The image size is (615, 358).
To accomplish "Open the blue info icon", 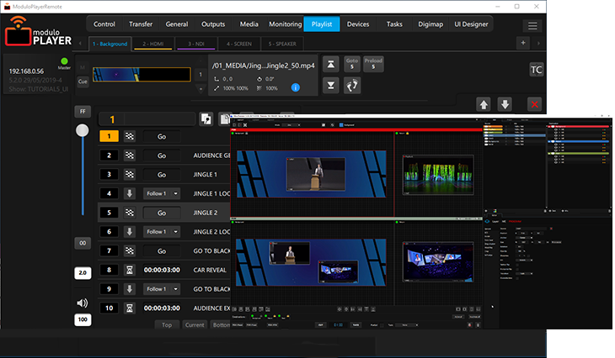I will (296, 87).
